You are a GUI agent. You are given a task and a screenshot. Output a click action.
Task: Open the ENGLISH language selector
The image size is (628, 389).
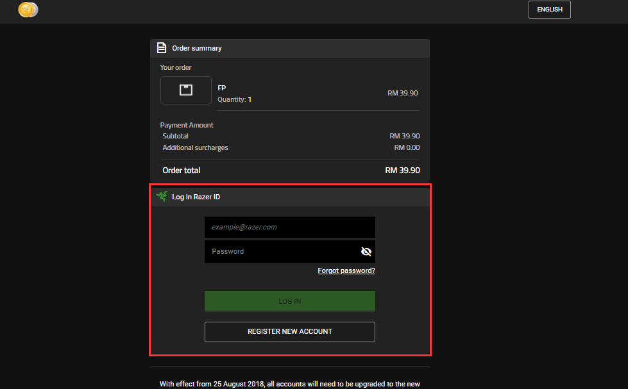[550, 10]
